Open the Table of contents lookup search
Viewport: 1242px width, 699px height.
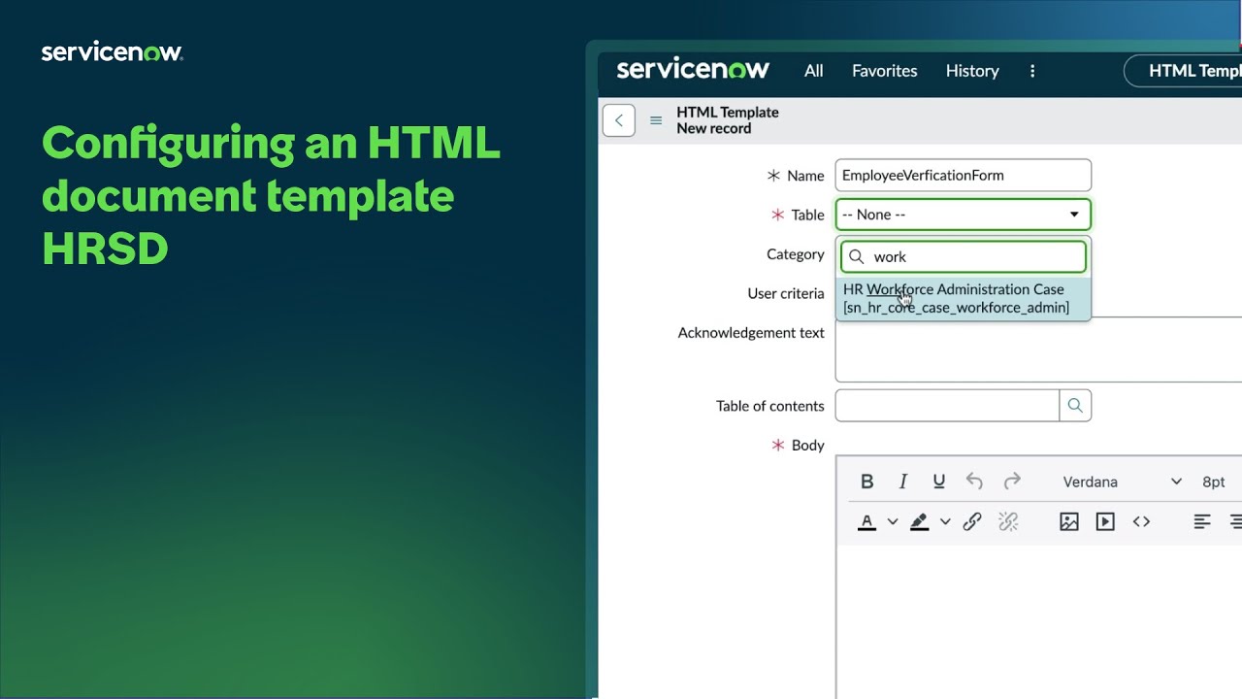(x=1075, y=405)
